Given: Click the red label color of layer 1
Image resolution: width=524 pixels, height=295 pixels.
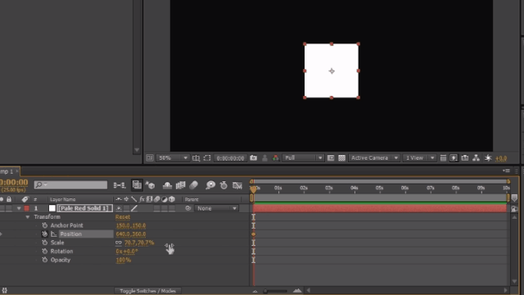Looking at the screenshot, I should (x=27, y=208).
